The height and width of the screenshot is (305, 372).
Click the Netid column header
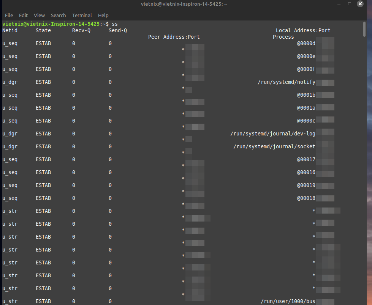pos(10,31)
